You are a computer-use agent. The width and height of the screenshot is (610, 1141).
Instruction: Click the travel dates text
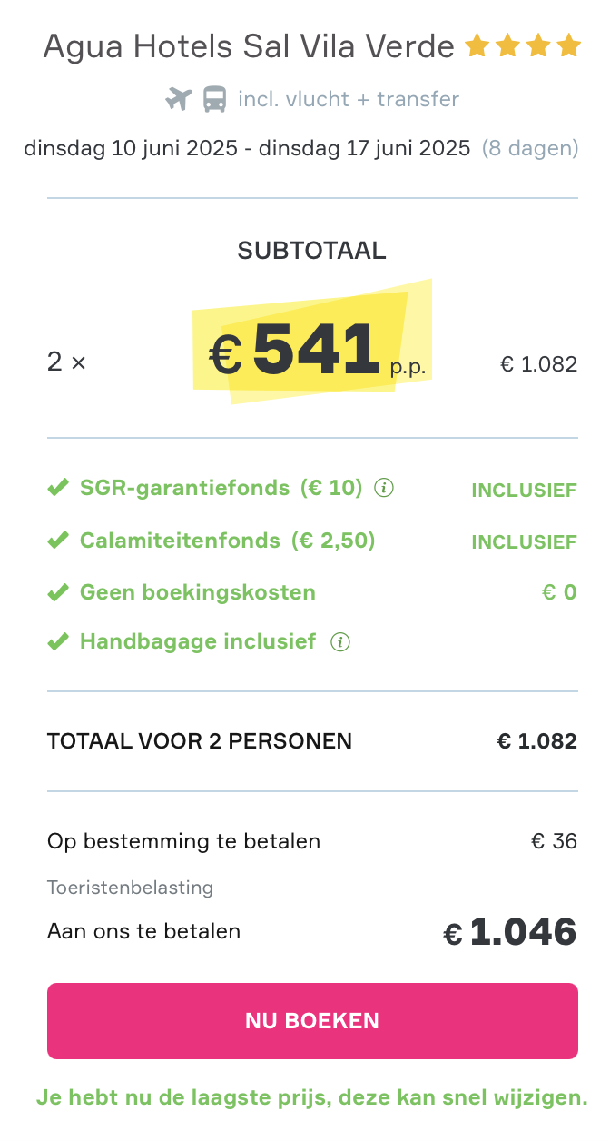[247, 148]
